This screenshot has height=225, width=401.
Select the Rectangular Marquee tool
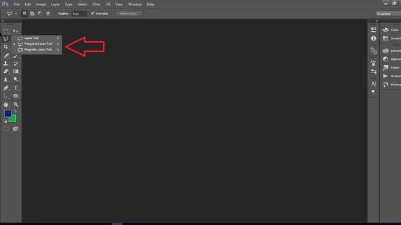point(6,31)
